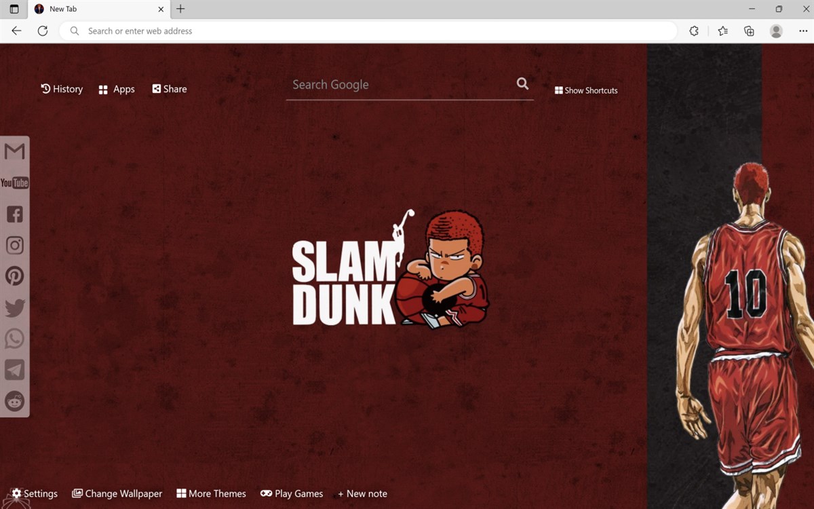Open WhatsApp from the sidebar
814x509 pixels.
pyautogui.click(x=14, y=338)
